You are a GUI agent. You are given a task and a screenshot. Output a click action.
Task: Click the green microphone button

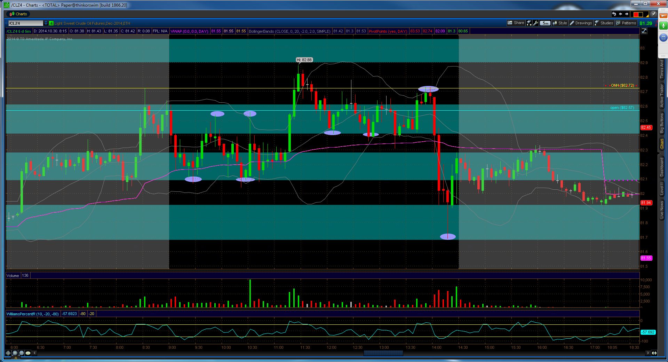click(663, 26)
